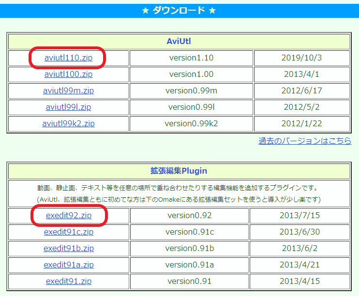Viewport: 359px width, 296px height.
Task: Click the version0.99m text
Action: click(191, 90)
